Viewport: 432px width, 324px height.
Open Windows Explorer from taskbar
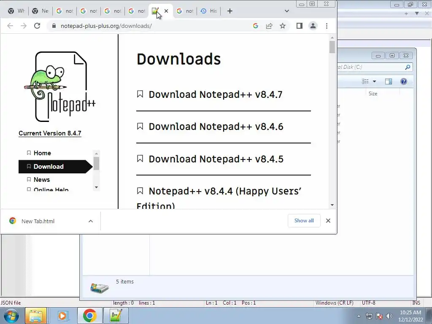[x=36, y=316]
